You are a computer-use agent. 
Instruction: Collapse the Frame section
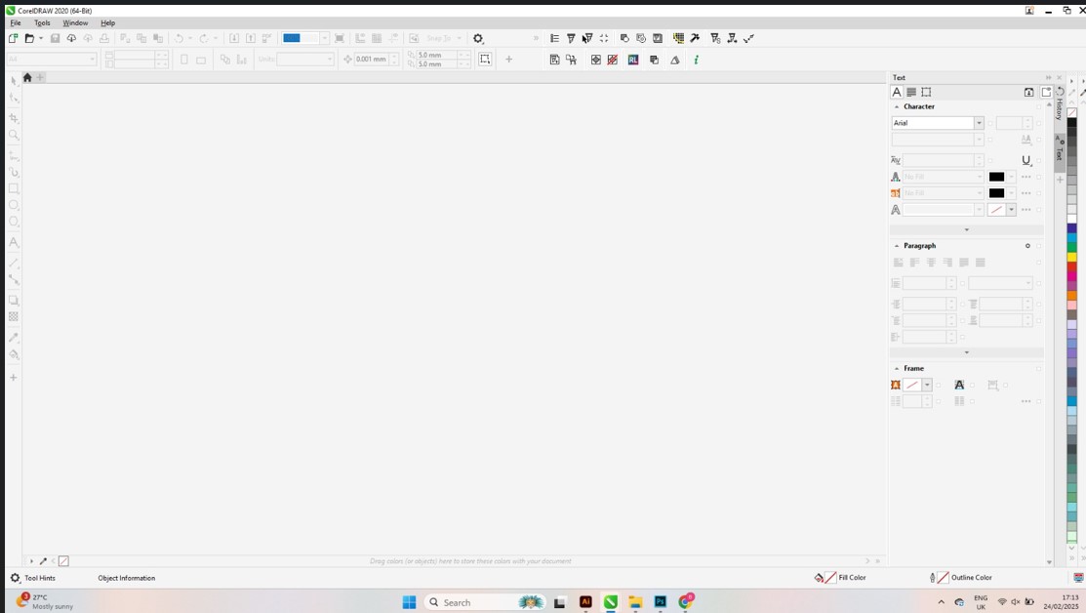click(897, 369)
